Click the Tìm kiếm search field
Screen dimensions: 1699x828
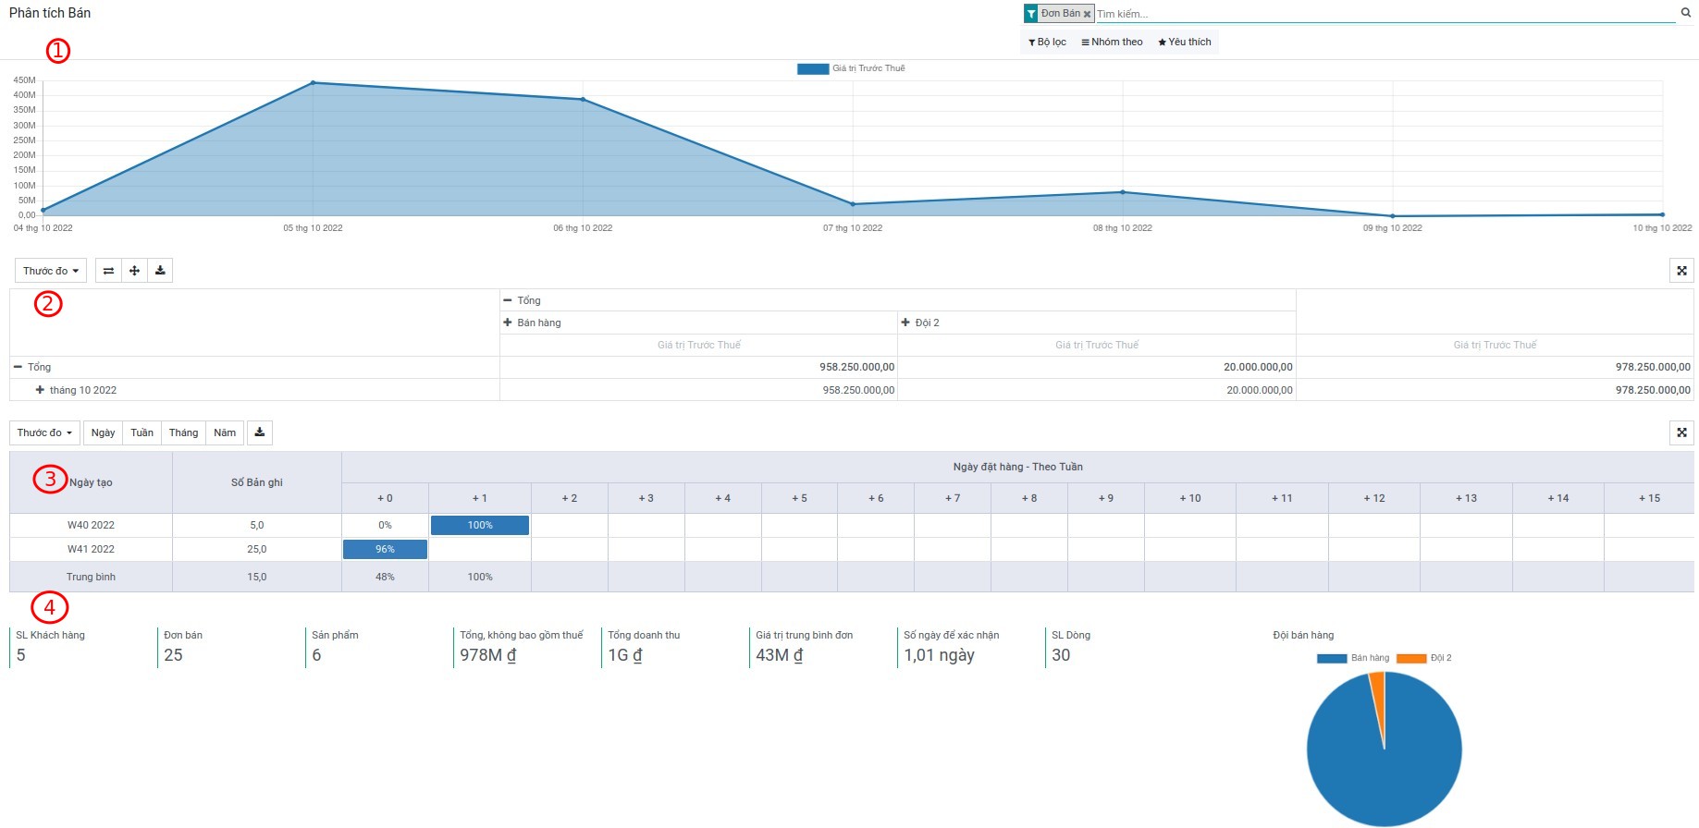tap(1383, 14)
